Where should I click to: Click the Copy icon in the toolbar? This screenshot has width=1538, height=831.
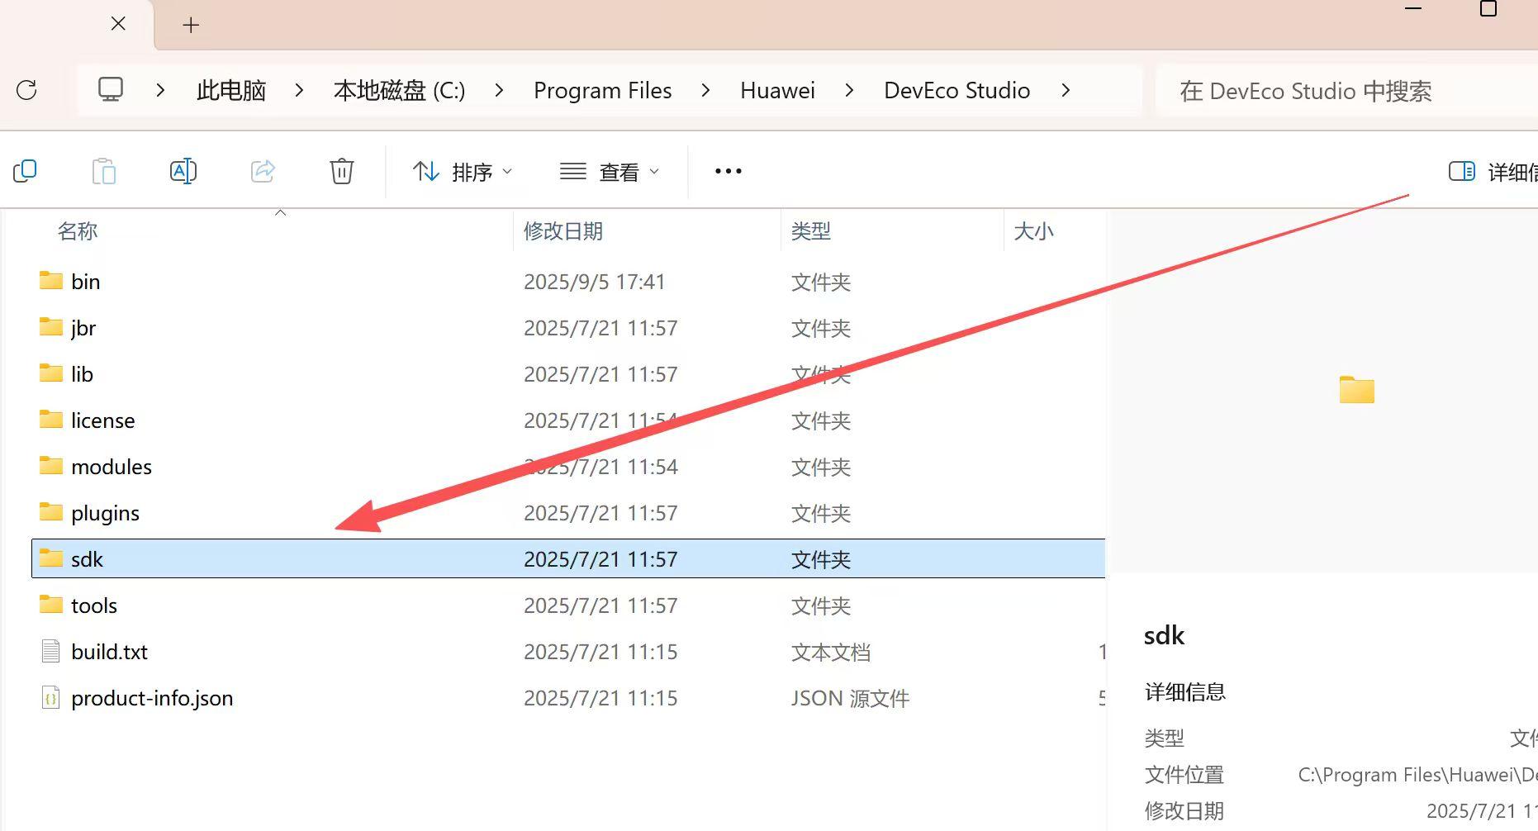pyautogui.click(x=25, y=171)
